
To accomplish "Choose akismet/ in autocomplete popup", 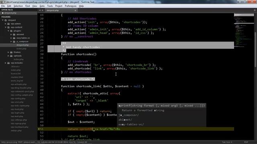I will tap(161, 120).
